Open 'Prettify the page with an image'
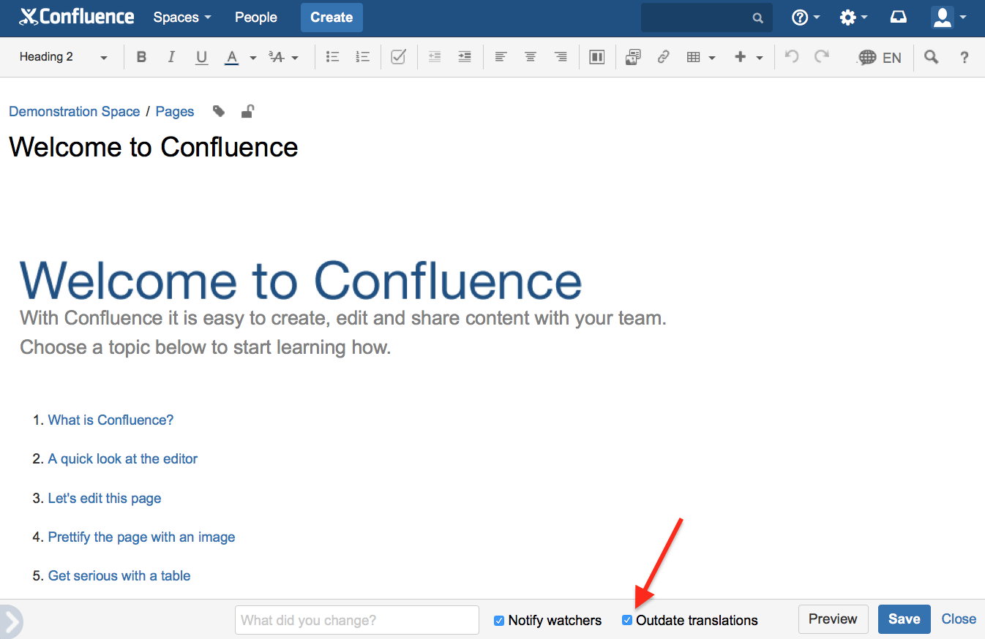985x639 pixels. 142,537
